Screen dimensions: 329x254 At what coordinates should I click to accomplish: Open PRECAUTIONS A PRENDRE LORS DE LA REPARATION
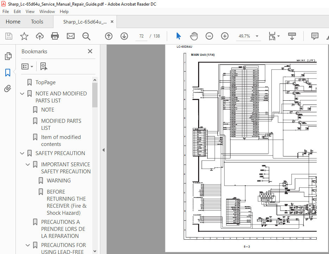(63, 229)
